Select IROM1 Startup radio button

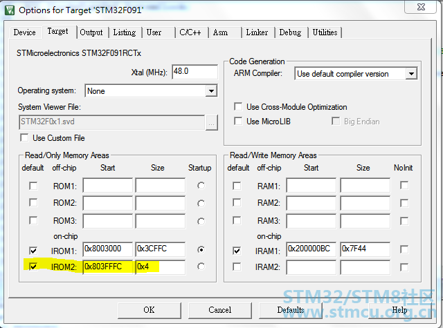coord(201,249)
